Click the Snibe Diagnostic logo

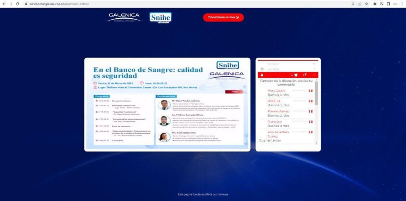161,17
